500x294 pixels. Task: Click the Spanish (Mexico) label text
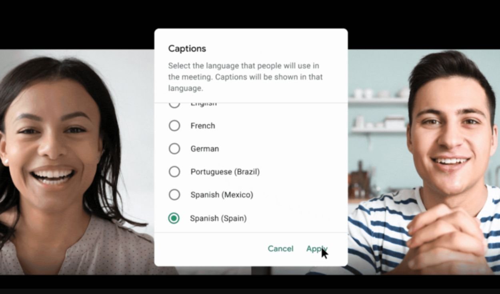coord(222,195)
